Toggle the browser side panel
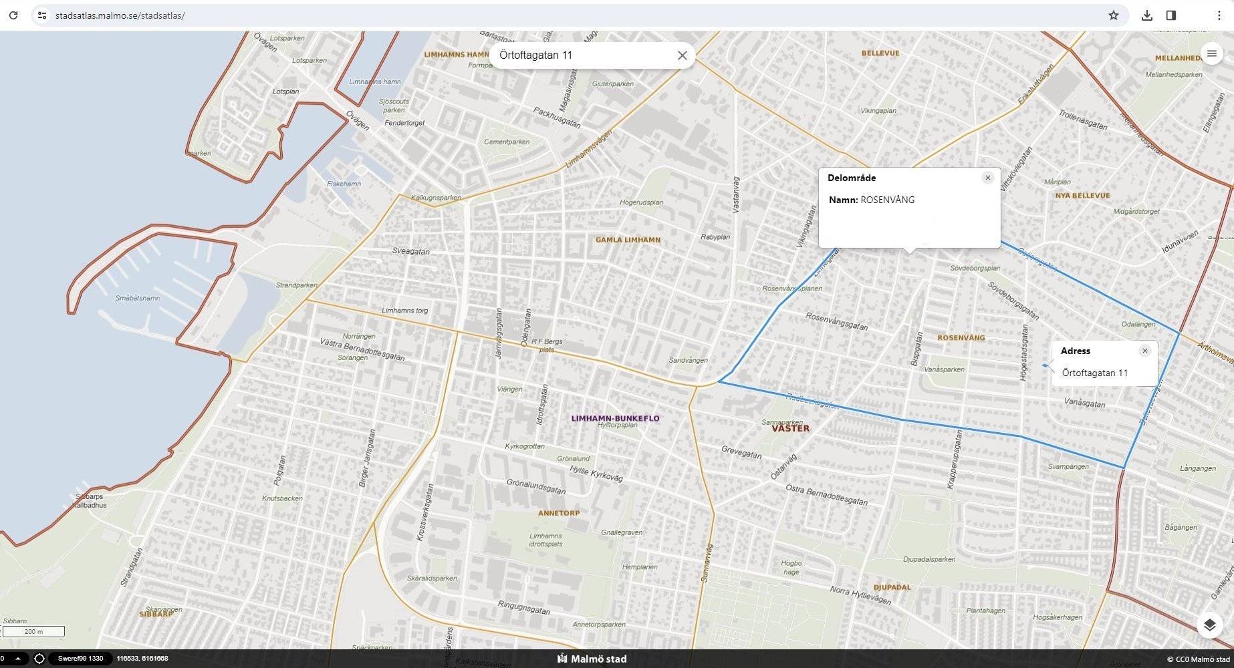 (1171, 15)
